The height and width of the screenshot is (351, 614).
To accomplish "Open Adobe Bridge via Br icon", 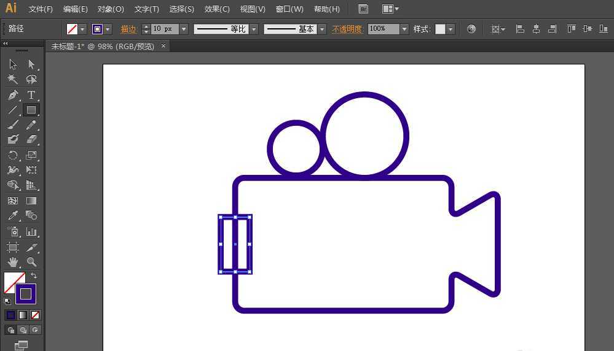I will click(x=363, y=9).
